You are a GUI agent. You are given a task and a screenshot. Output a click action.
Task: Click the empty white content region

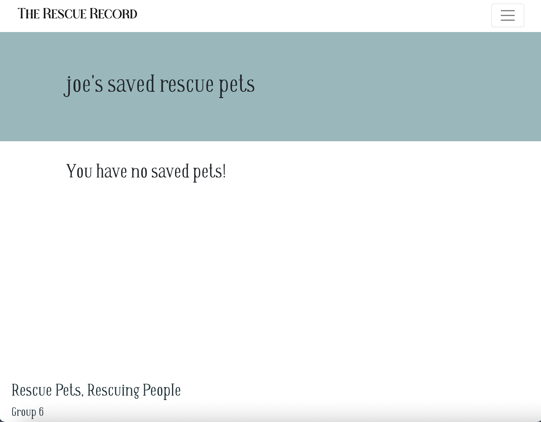(267, 267)
